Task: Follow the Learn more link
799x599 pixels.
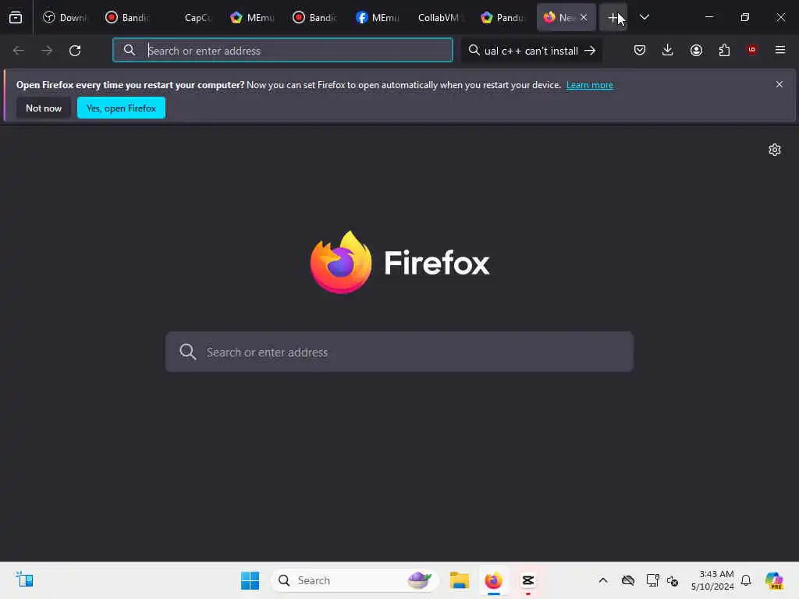Action: pyautogui.click(x=590, y=85)
